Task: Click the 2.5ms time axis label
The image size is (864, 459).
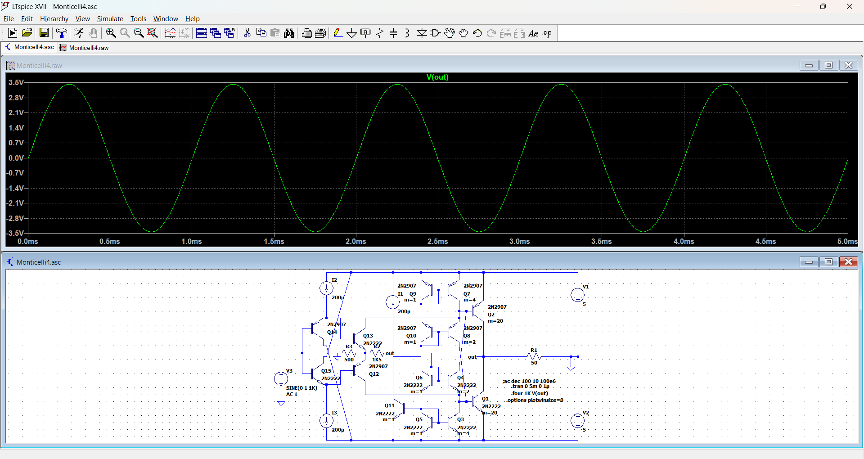Action: tap(438, 242)
